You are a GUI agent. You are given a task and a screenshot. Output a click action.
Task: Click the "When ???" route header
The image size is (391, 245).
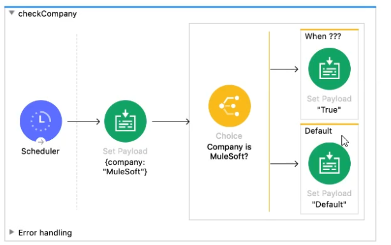click(x=323, y=36)
